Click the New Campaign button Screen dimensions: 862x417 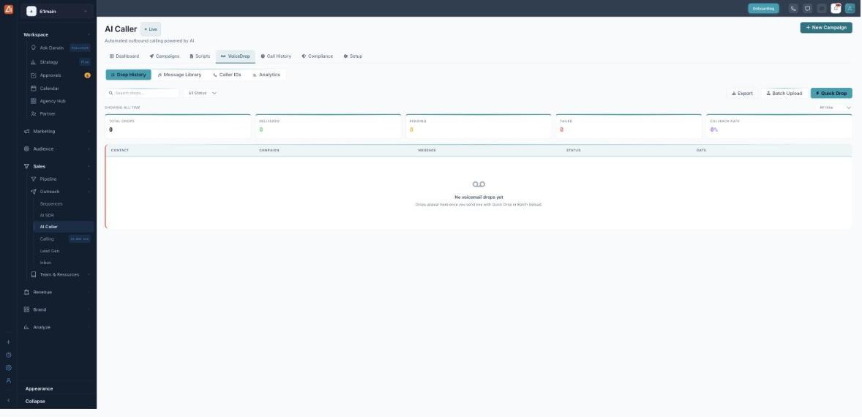[x=826, y=28]
